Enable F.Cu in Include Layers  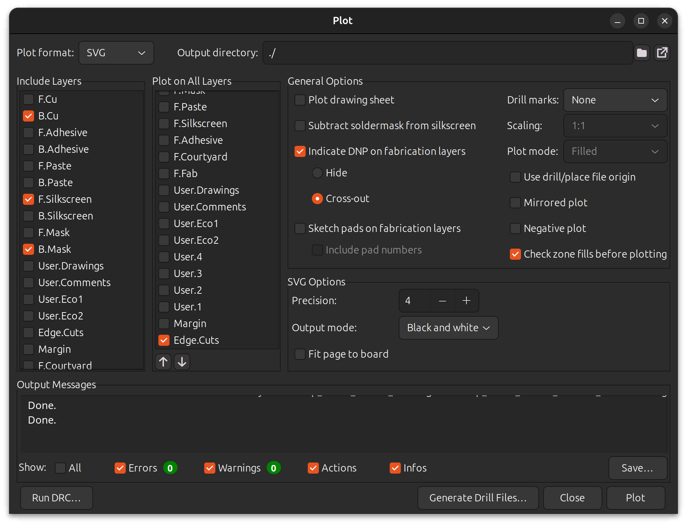click(x=28, y=99)
